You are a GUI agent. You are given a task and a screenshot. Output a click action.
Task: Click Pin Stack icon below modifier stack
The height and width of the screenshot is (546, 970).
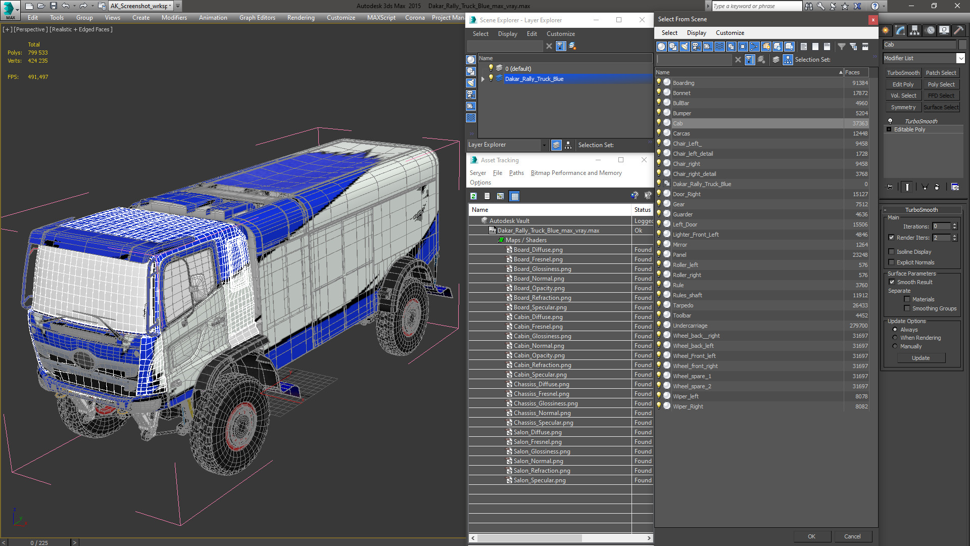[x=890, y=187]
